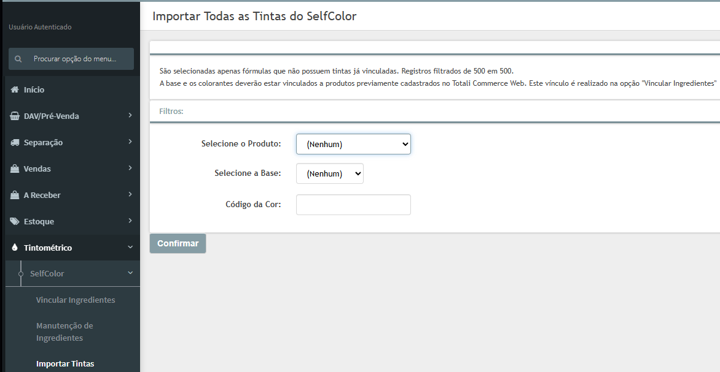Click the Procurar opção do menu search box
This screenshot has height=372, width=720.
tap(71, 59)
